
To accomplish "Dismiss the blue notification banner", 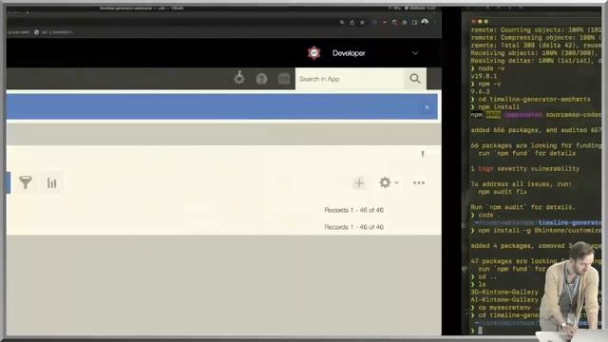I will pos(427,107).
